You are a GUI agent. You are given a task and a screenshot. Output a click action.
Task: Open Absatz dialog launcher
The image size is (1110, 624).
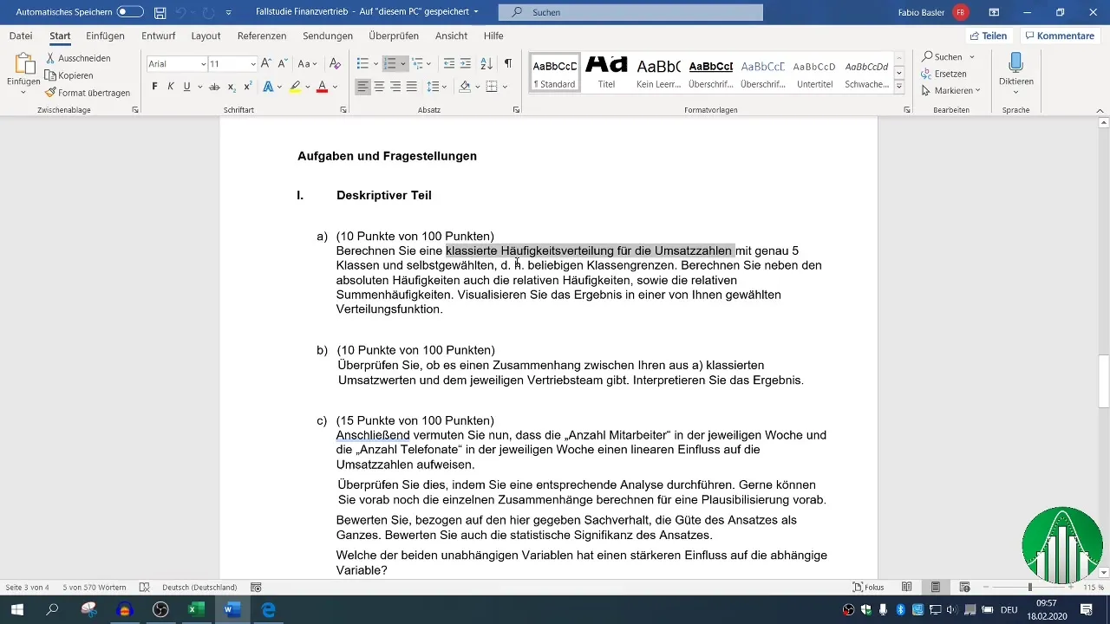click(x=517, y=110)
